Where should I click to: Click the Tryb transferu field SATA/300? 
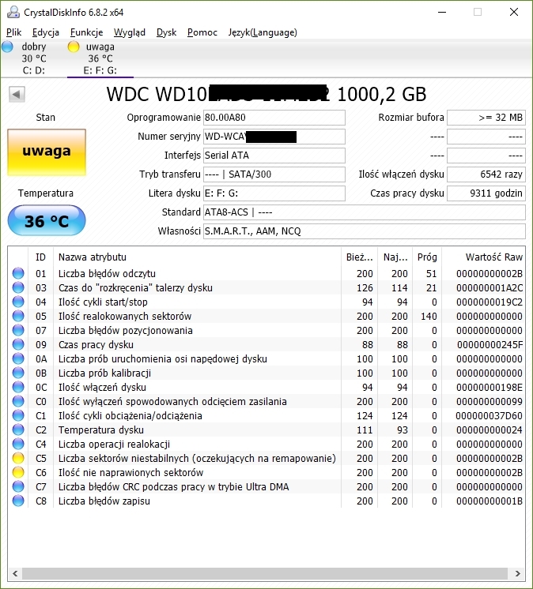274,174
